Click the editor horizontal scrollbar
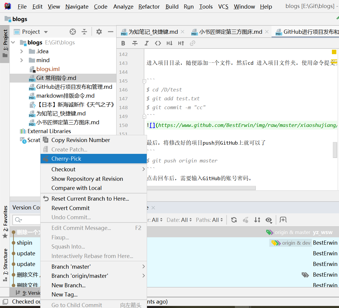This screenshot has height=308, width=339. click(201, 188)
